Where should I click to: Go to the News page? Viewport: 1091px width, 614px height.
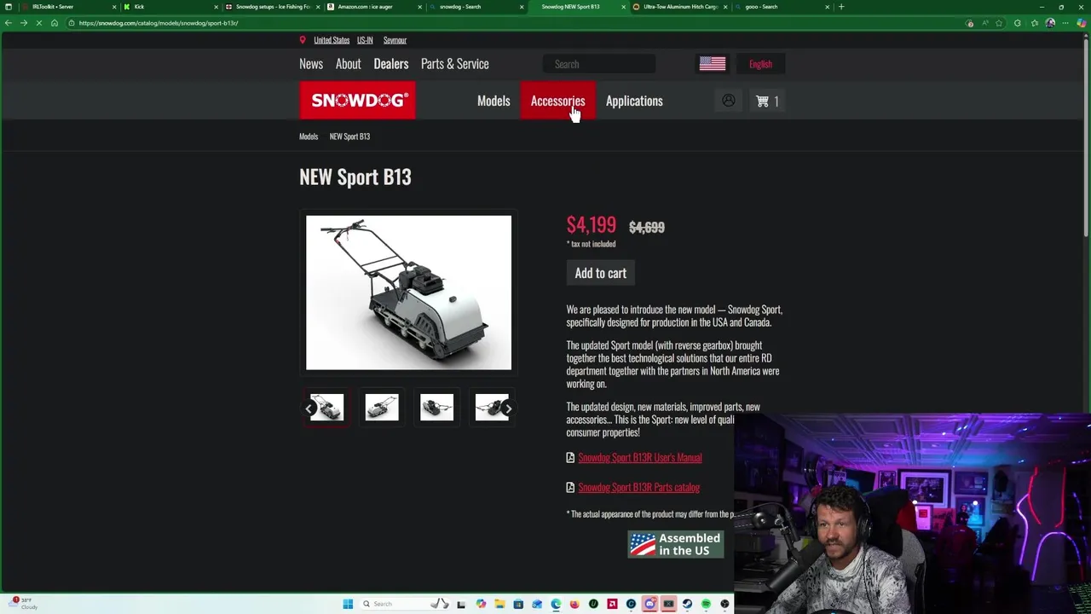point(311,64)
